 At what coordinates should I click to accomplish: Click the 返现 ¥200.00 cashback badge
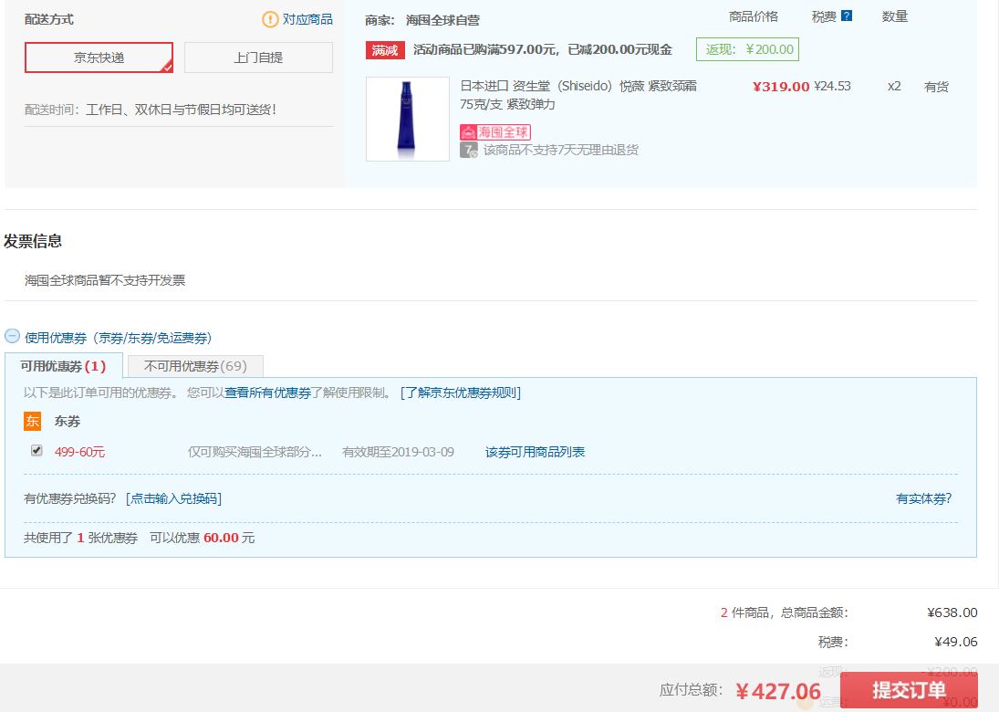pyautogui.click(x=747, y=49)
